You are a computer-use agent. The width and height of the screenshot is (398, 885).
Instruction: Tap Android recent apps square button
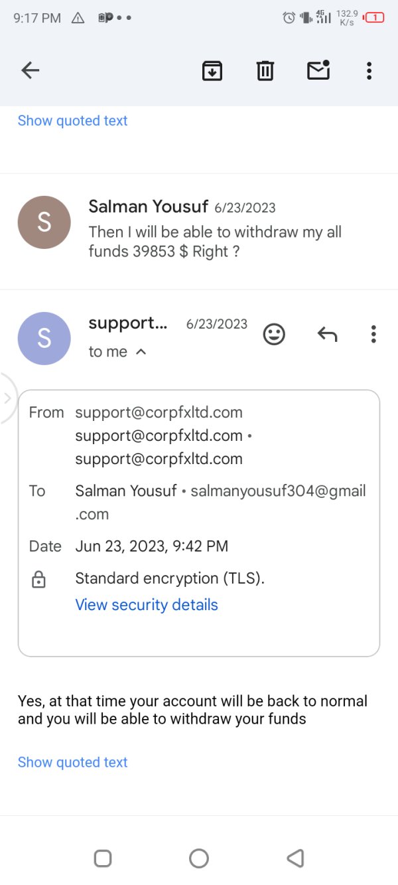click(x=103, y=858)
